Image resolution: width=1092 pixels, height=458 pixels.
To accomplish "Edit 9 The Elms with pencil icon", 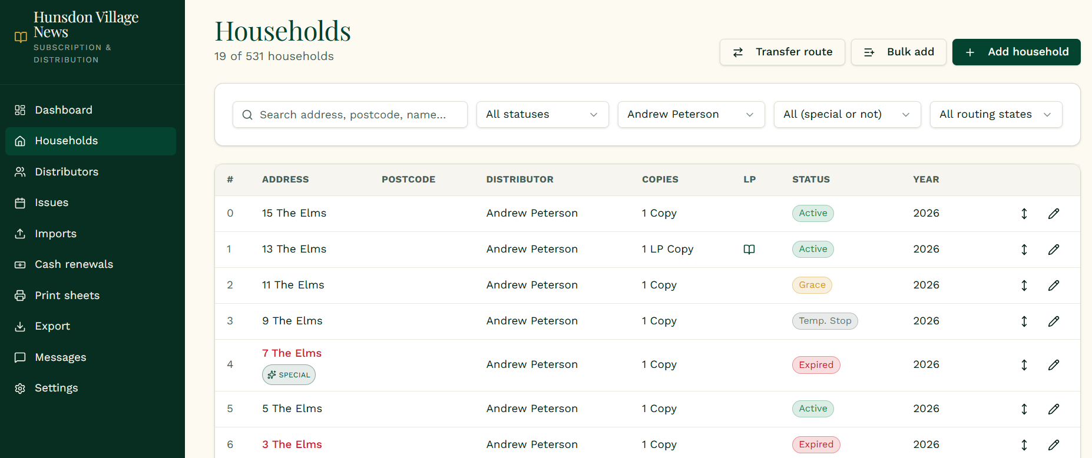I will [1054, 321].
